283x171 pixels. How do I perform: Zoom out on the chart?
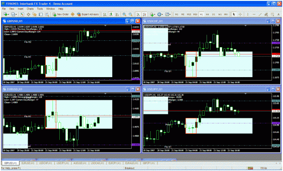click(x=130, y=14)
